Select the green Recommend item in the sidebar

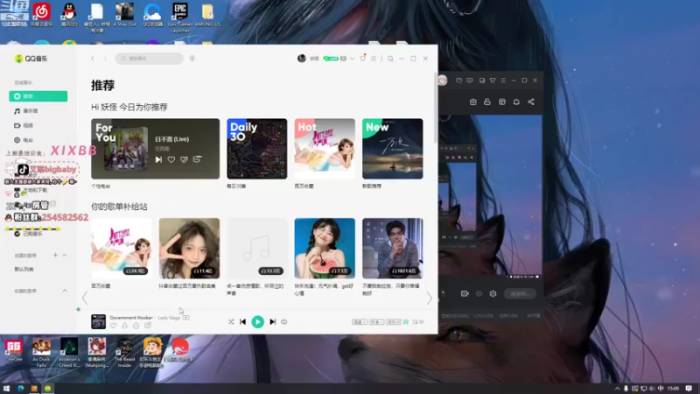coord(38,96)
